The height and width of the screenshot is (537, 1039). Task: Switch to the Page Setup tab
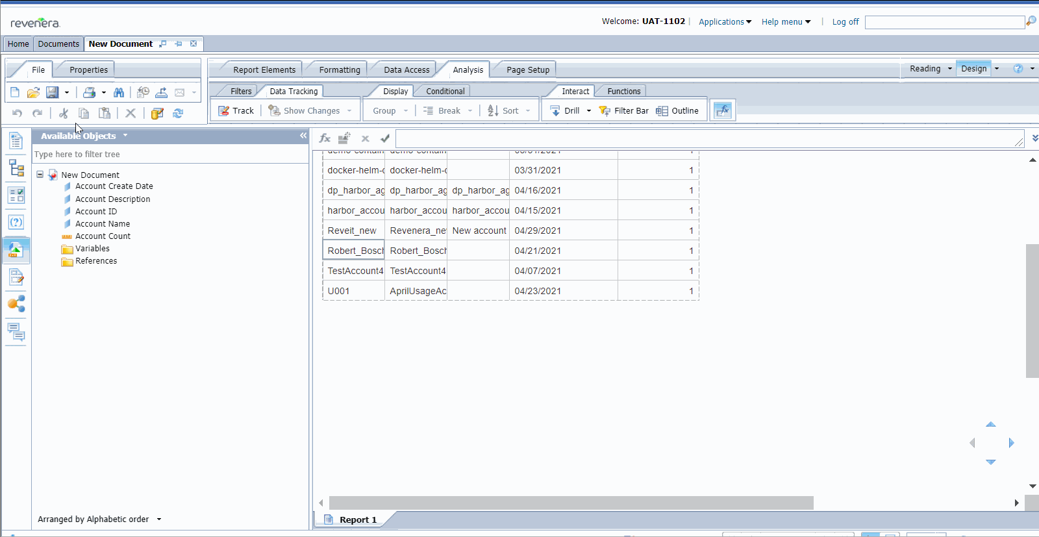tap(528, 69)
